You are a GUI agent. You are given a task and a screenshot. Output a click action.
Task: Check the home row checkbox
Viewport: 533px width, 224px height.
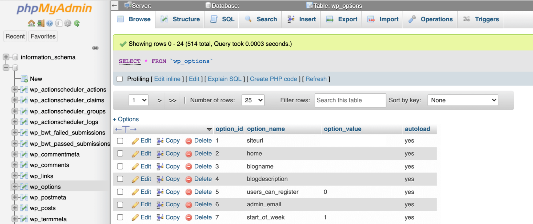(x=120, y=153)
